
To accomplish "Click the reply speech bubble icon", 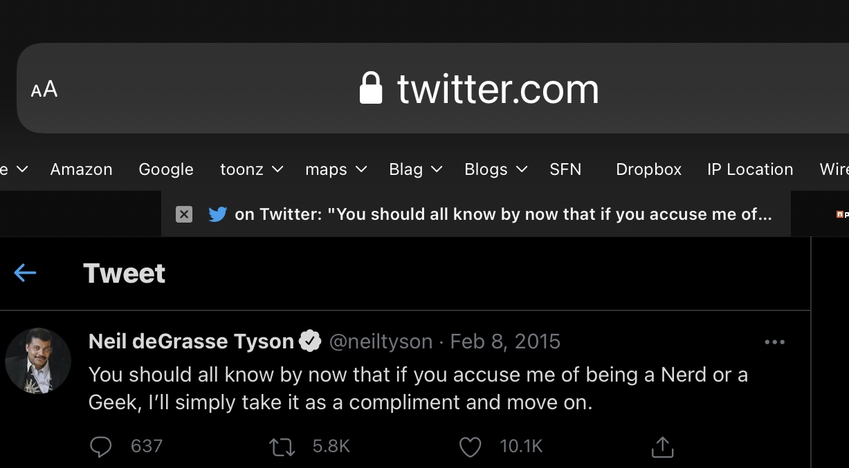I will (x=101, y=447).
